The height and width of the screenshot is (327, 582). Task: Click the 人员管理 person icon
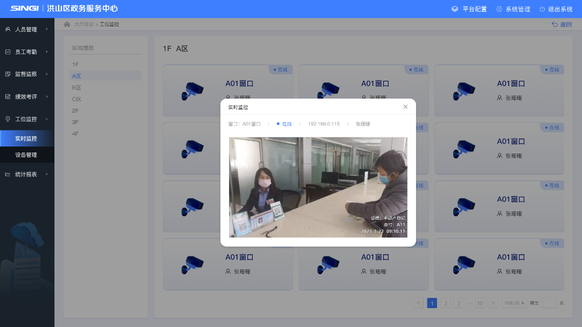point(8,29)
